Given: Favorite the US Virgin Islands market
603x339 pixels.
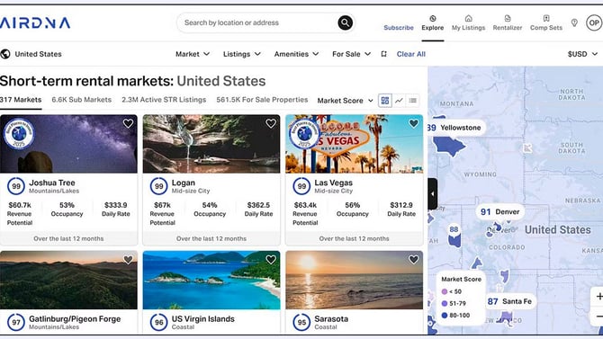Looking at the screenshot, I should [x=271, y=260].
